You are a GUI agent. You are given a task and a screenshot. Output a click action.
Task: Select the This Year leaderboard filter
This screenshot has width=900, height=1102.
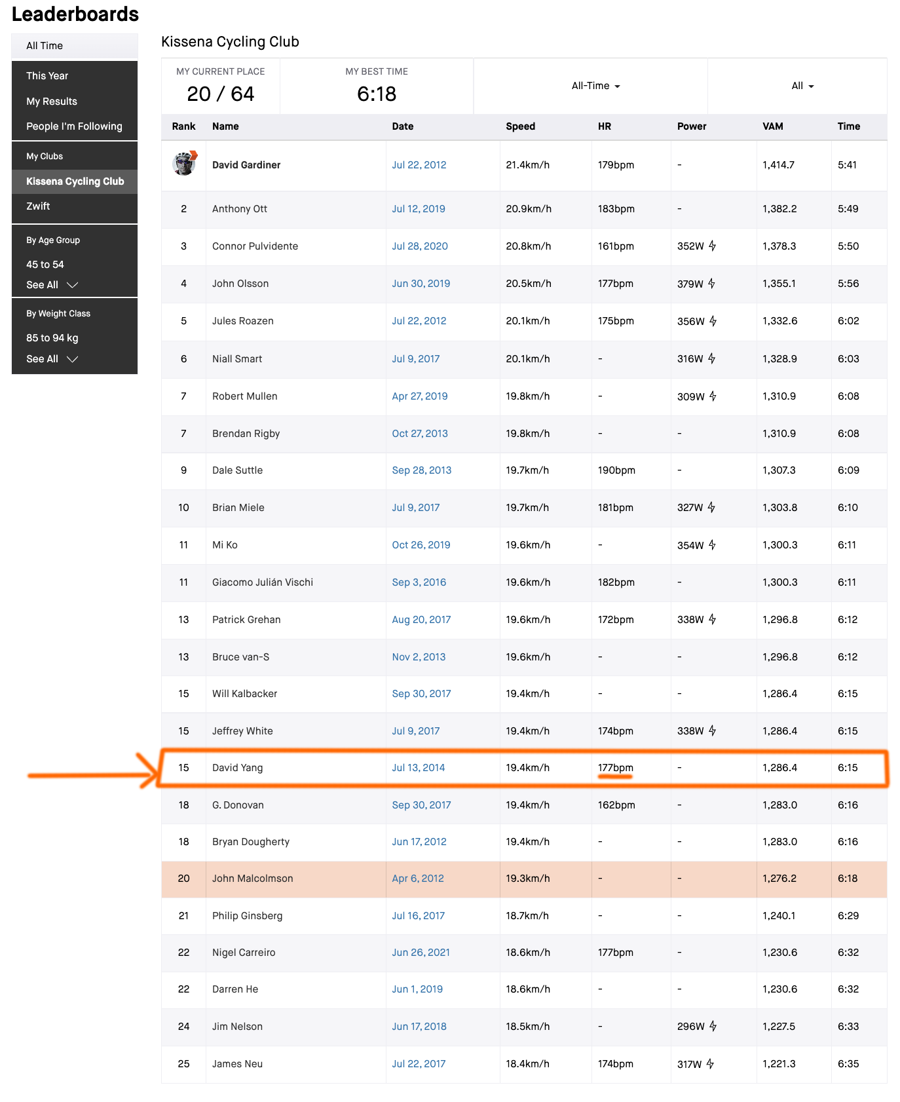pyautogui.click(x=47, y=75)
